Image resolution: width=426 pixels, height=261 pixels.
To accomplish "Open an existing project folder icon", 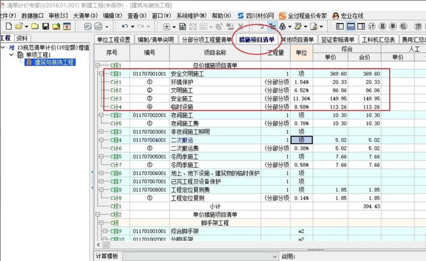I will [x=19, y=27].
